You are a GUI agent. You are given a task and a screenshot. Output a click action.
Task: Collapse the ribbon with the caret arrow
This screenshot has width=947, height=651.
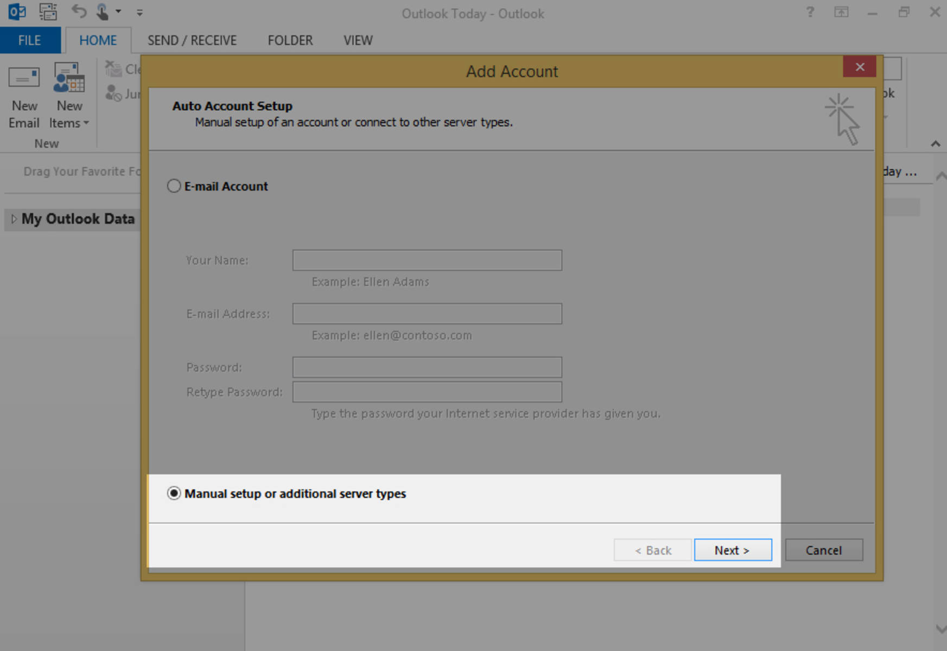(x=936, y=144)
